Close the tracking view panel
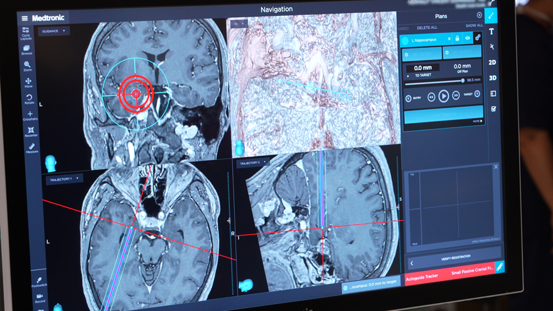553x311 pixels. [x=496, y=167]
